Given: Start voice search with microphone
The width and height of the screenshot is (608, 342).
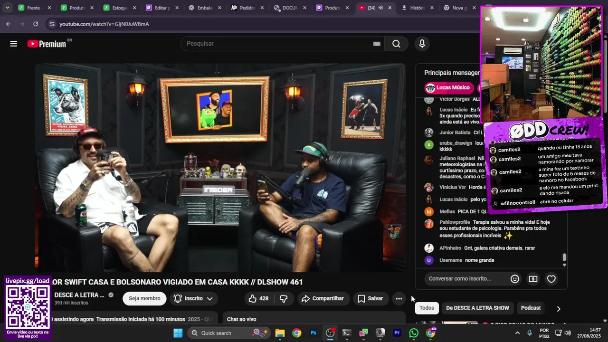Looking at the screenshot, I should click(422, 44).
